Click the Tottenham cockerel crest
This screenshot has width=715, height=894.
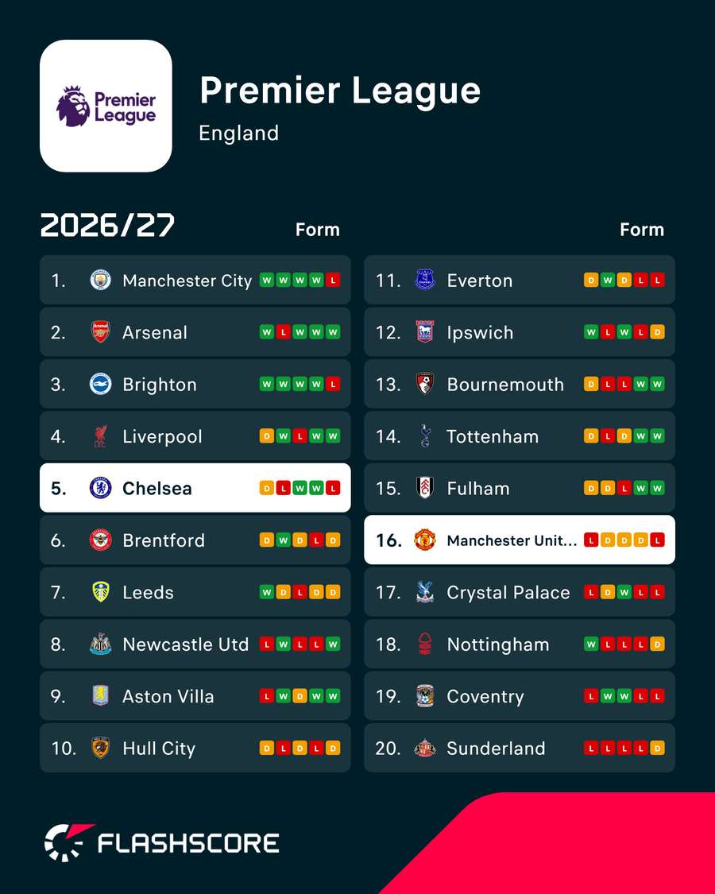tap(425, 436)
